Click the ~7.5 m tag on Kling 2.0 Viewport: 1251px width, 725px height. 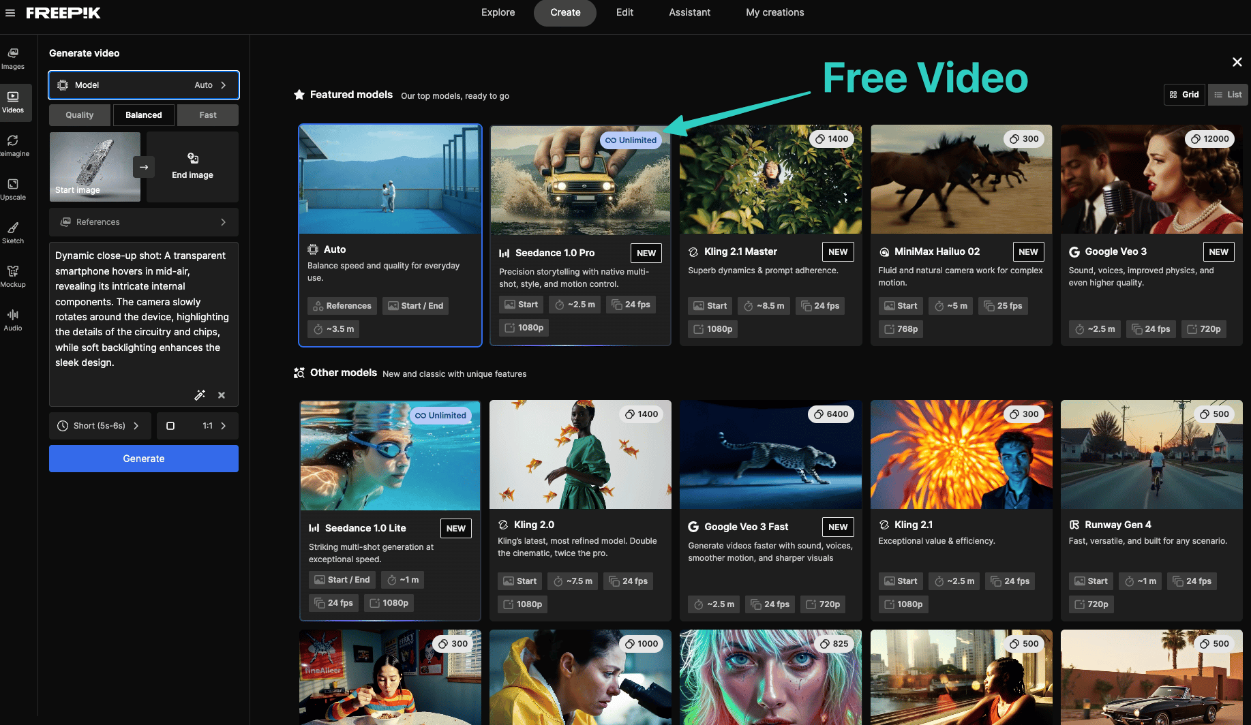click(x=573, y=581)
